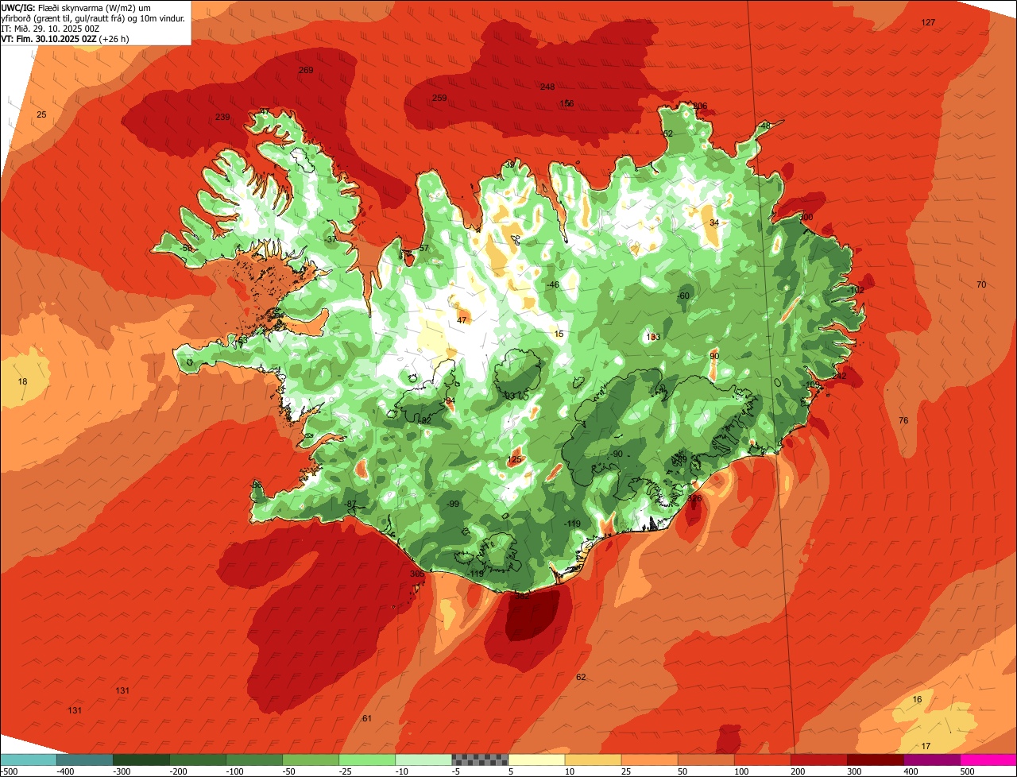Click the map value -46 in north-central Iceland
The height and width of the screenshot is (777, 1017).
pyautogui.click(x=553, y=284)
